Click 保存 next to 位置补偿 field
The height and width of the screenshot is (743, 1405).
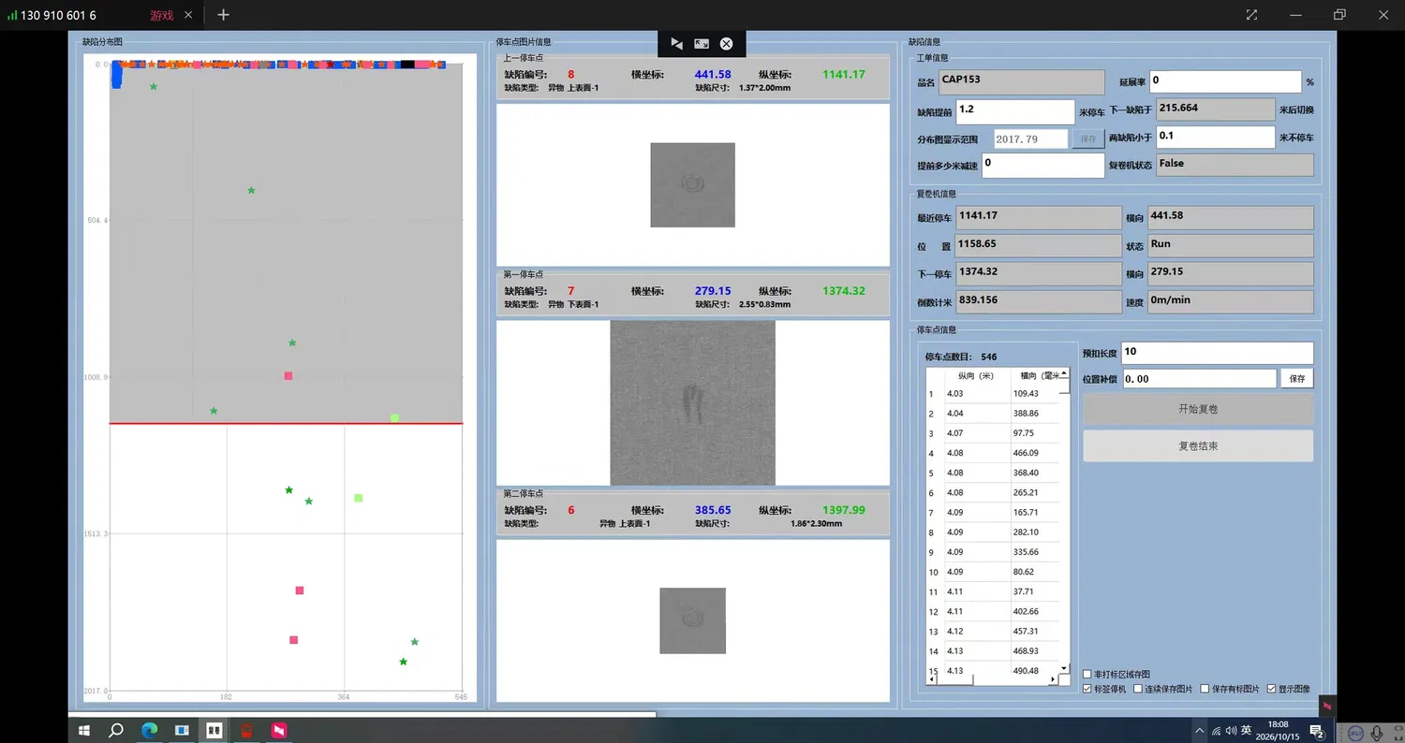click(x=1297, y=379)
